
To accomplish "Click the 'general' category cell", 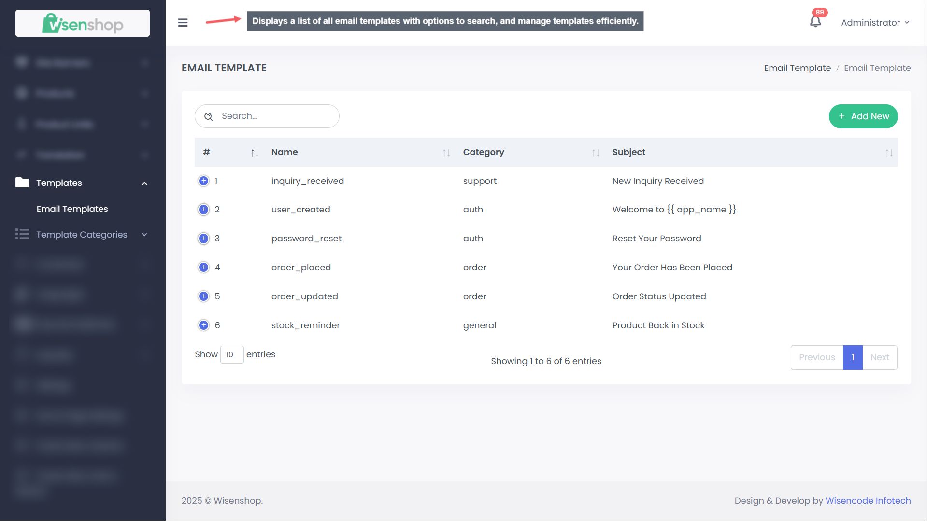I will [480, 325].
